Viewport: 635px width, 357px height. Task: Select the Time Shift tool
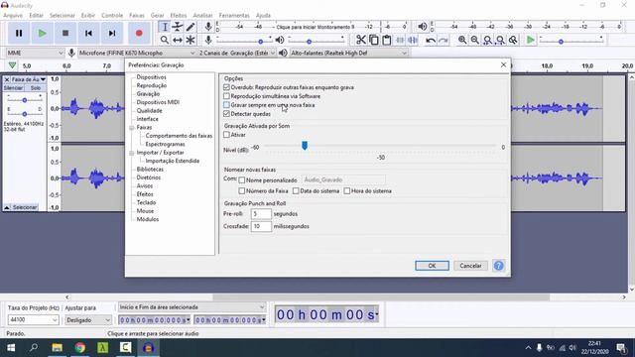[178, 40]
